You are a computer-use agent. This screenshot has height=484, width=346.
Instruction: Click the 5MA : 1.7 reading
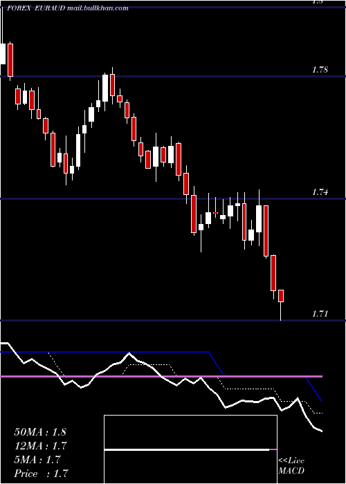37,460
